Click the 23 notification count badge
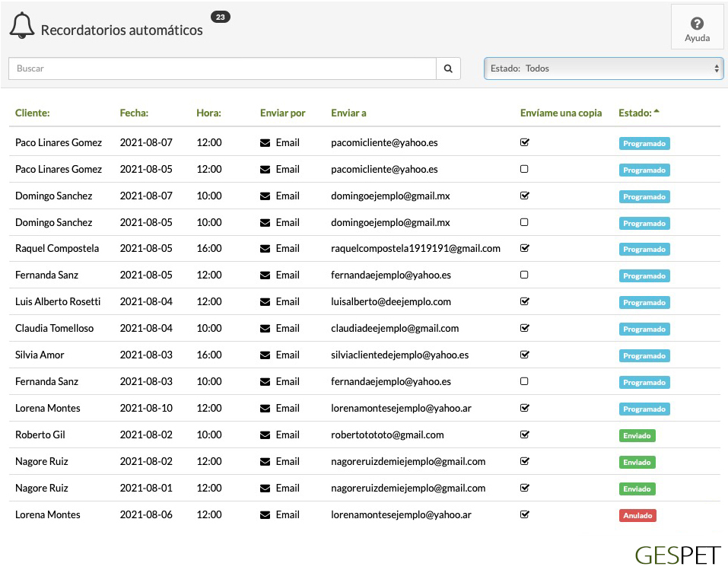 [x=221, y=17]
